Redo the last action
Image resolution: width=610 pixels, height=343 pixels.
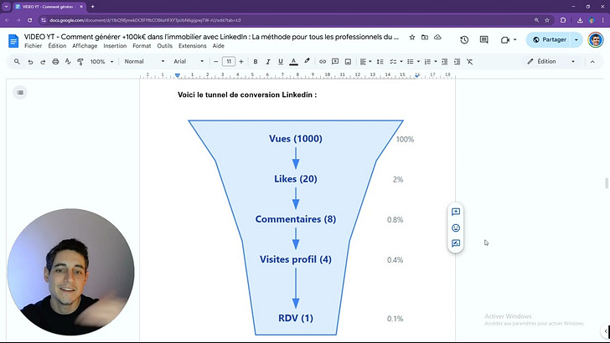43,62
